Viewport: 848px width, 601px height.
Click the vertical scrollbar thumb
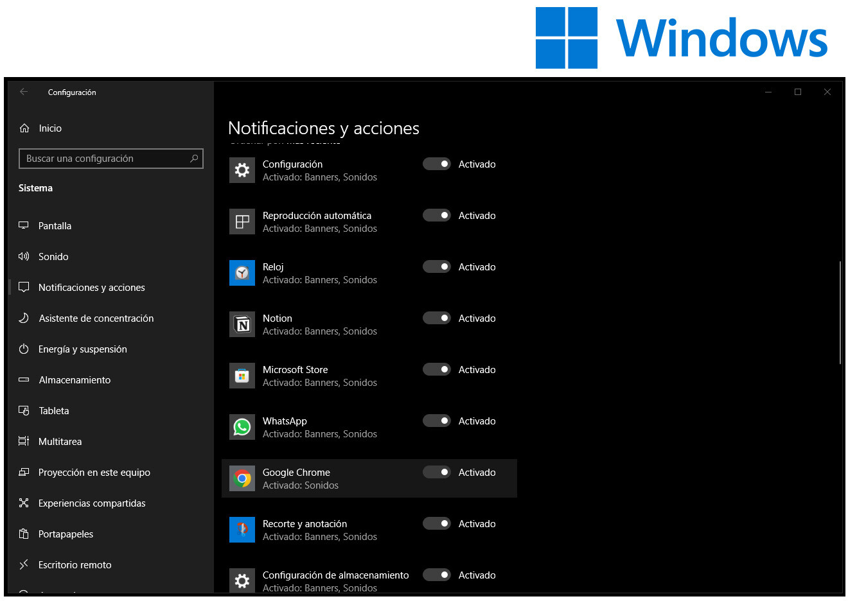click(x=840, y=313)
